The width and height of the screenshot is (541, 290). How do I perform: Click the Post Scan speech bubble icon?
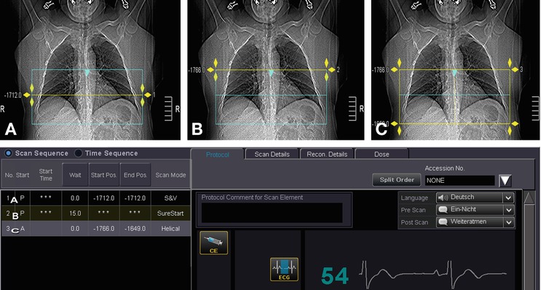point(443,222)
